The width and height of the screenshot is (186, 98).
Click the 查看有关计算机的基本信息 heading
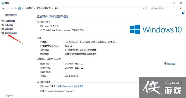point(53,17)
